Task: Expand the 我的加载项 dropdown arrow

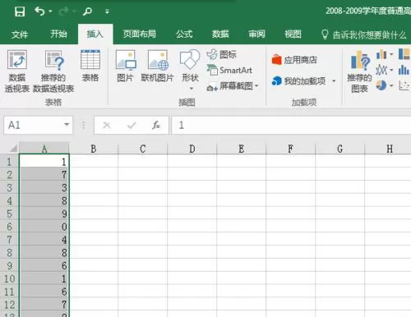Action: click(334, 80)
